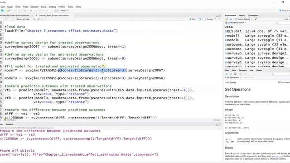
Task: Click the code tools wand icon in the editor toolbar
Action: [39, 19]
